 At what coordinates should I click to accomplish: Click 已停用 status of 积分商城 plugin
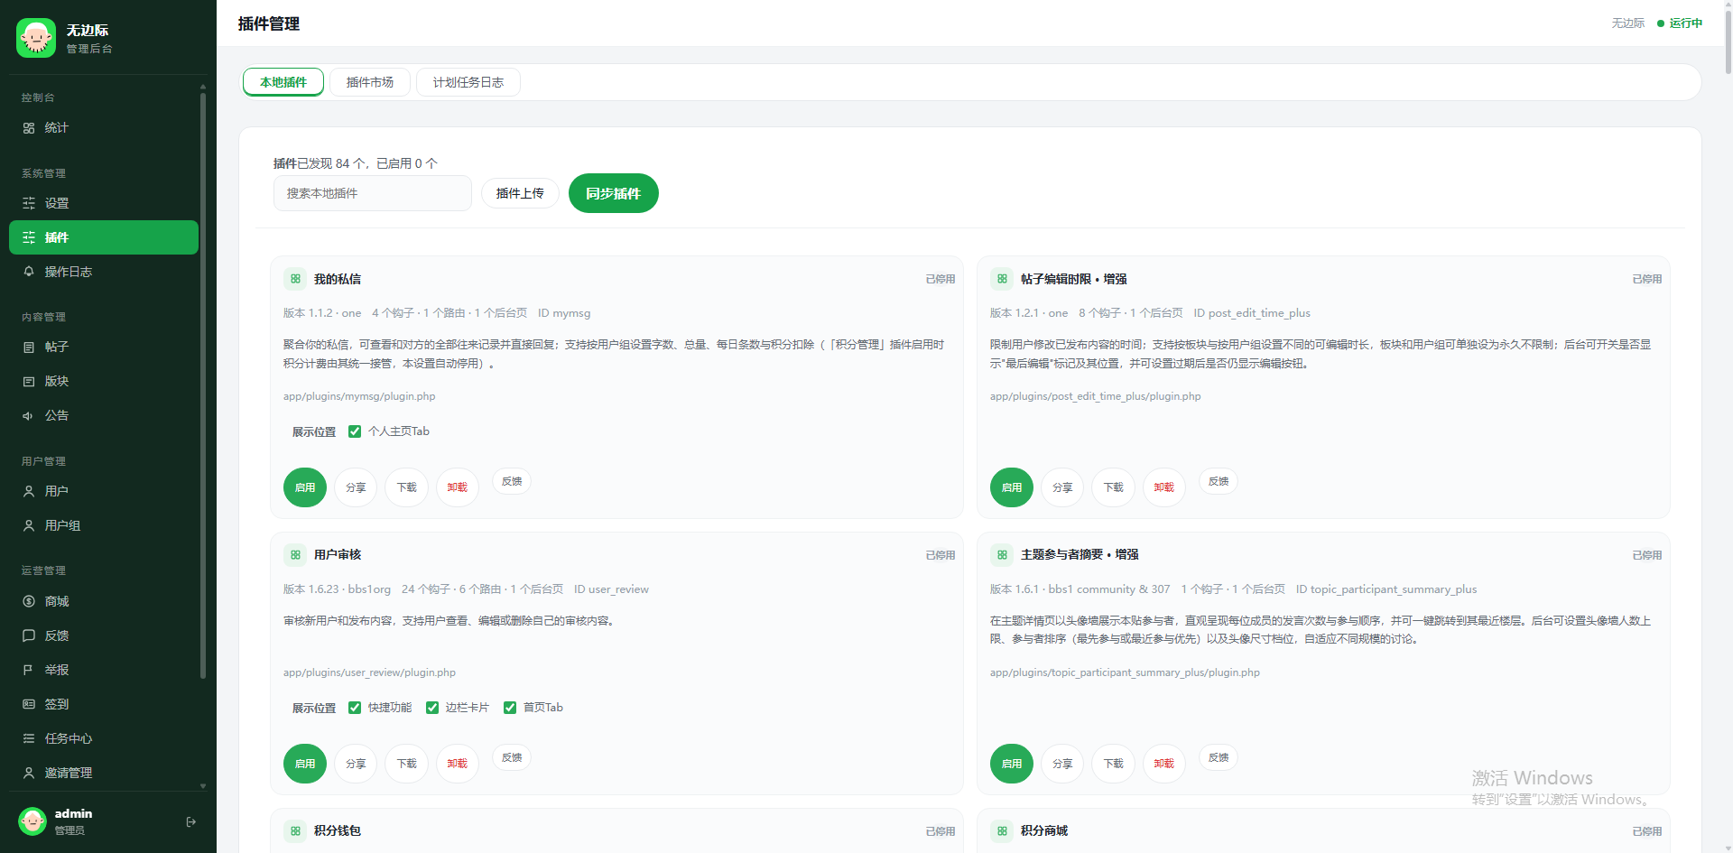pyautogui.click(x=1647, y=831)
